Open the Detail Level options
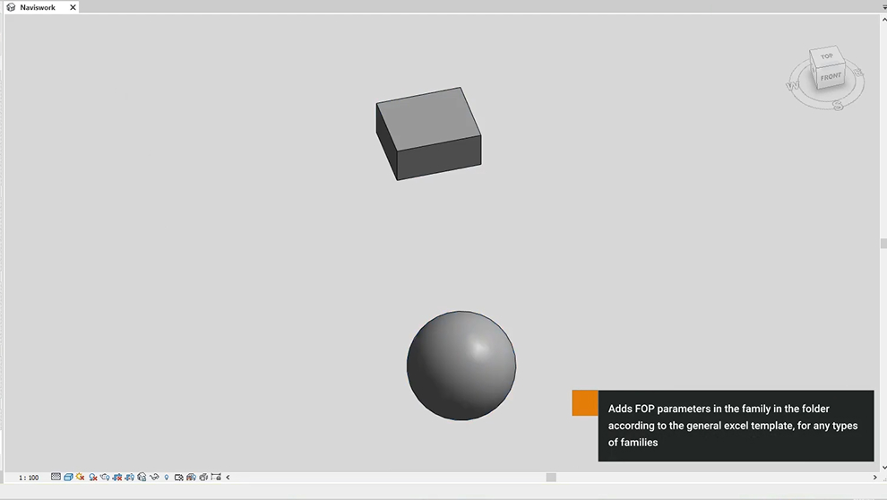Image resolution: width=887 pixels, height=500 pixels. pos(56,478)
